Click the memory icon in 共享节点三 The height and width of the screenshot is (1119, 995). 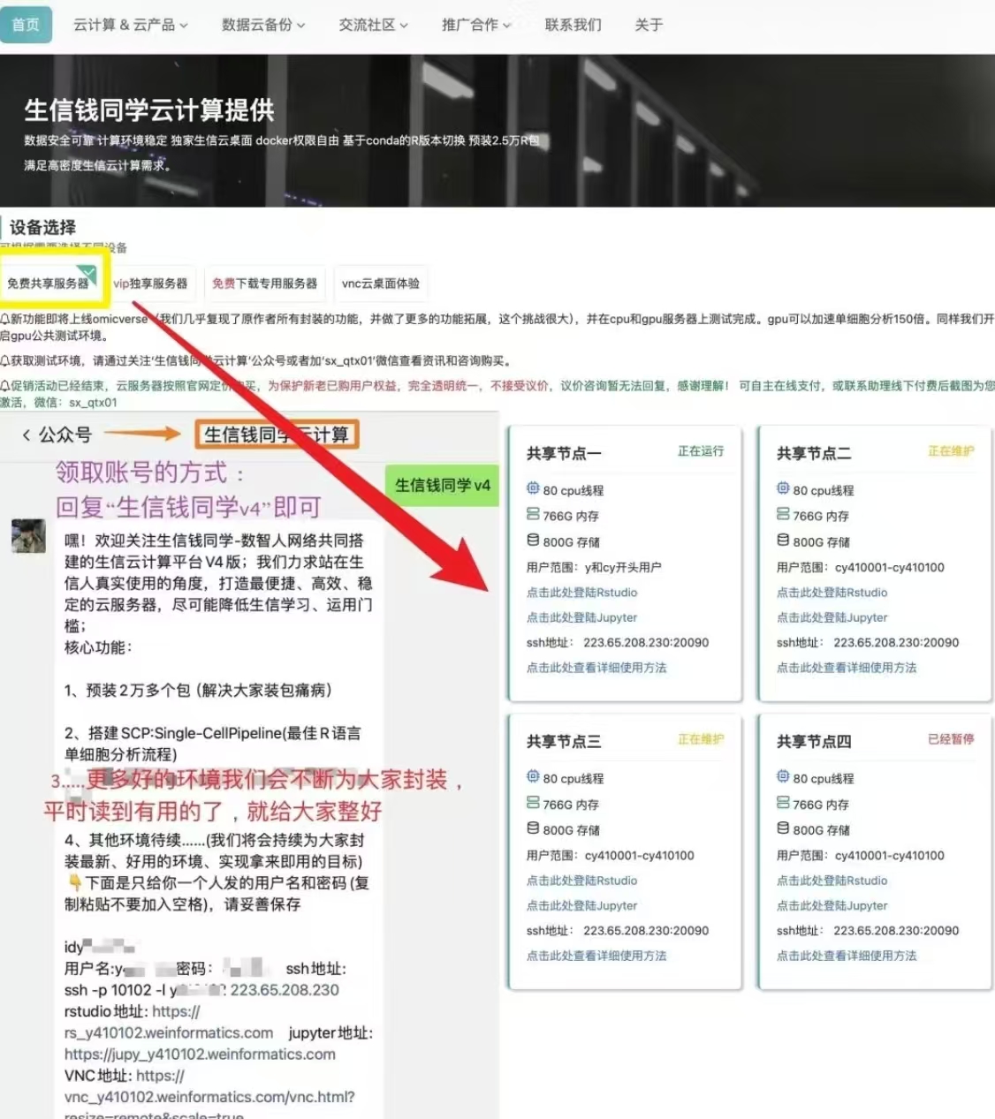[x=533, y=802]
